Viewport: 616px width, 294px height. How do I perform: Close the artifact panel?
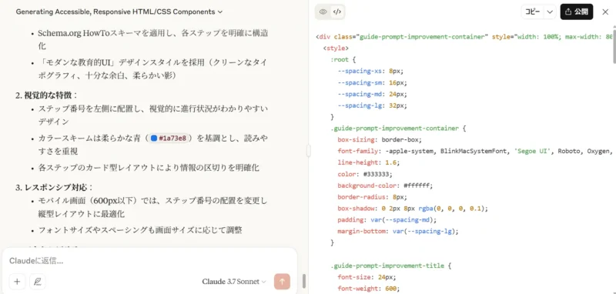coord(605,12)
